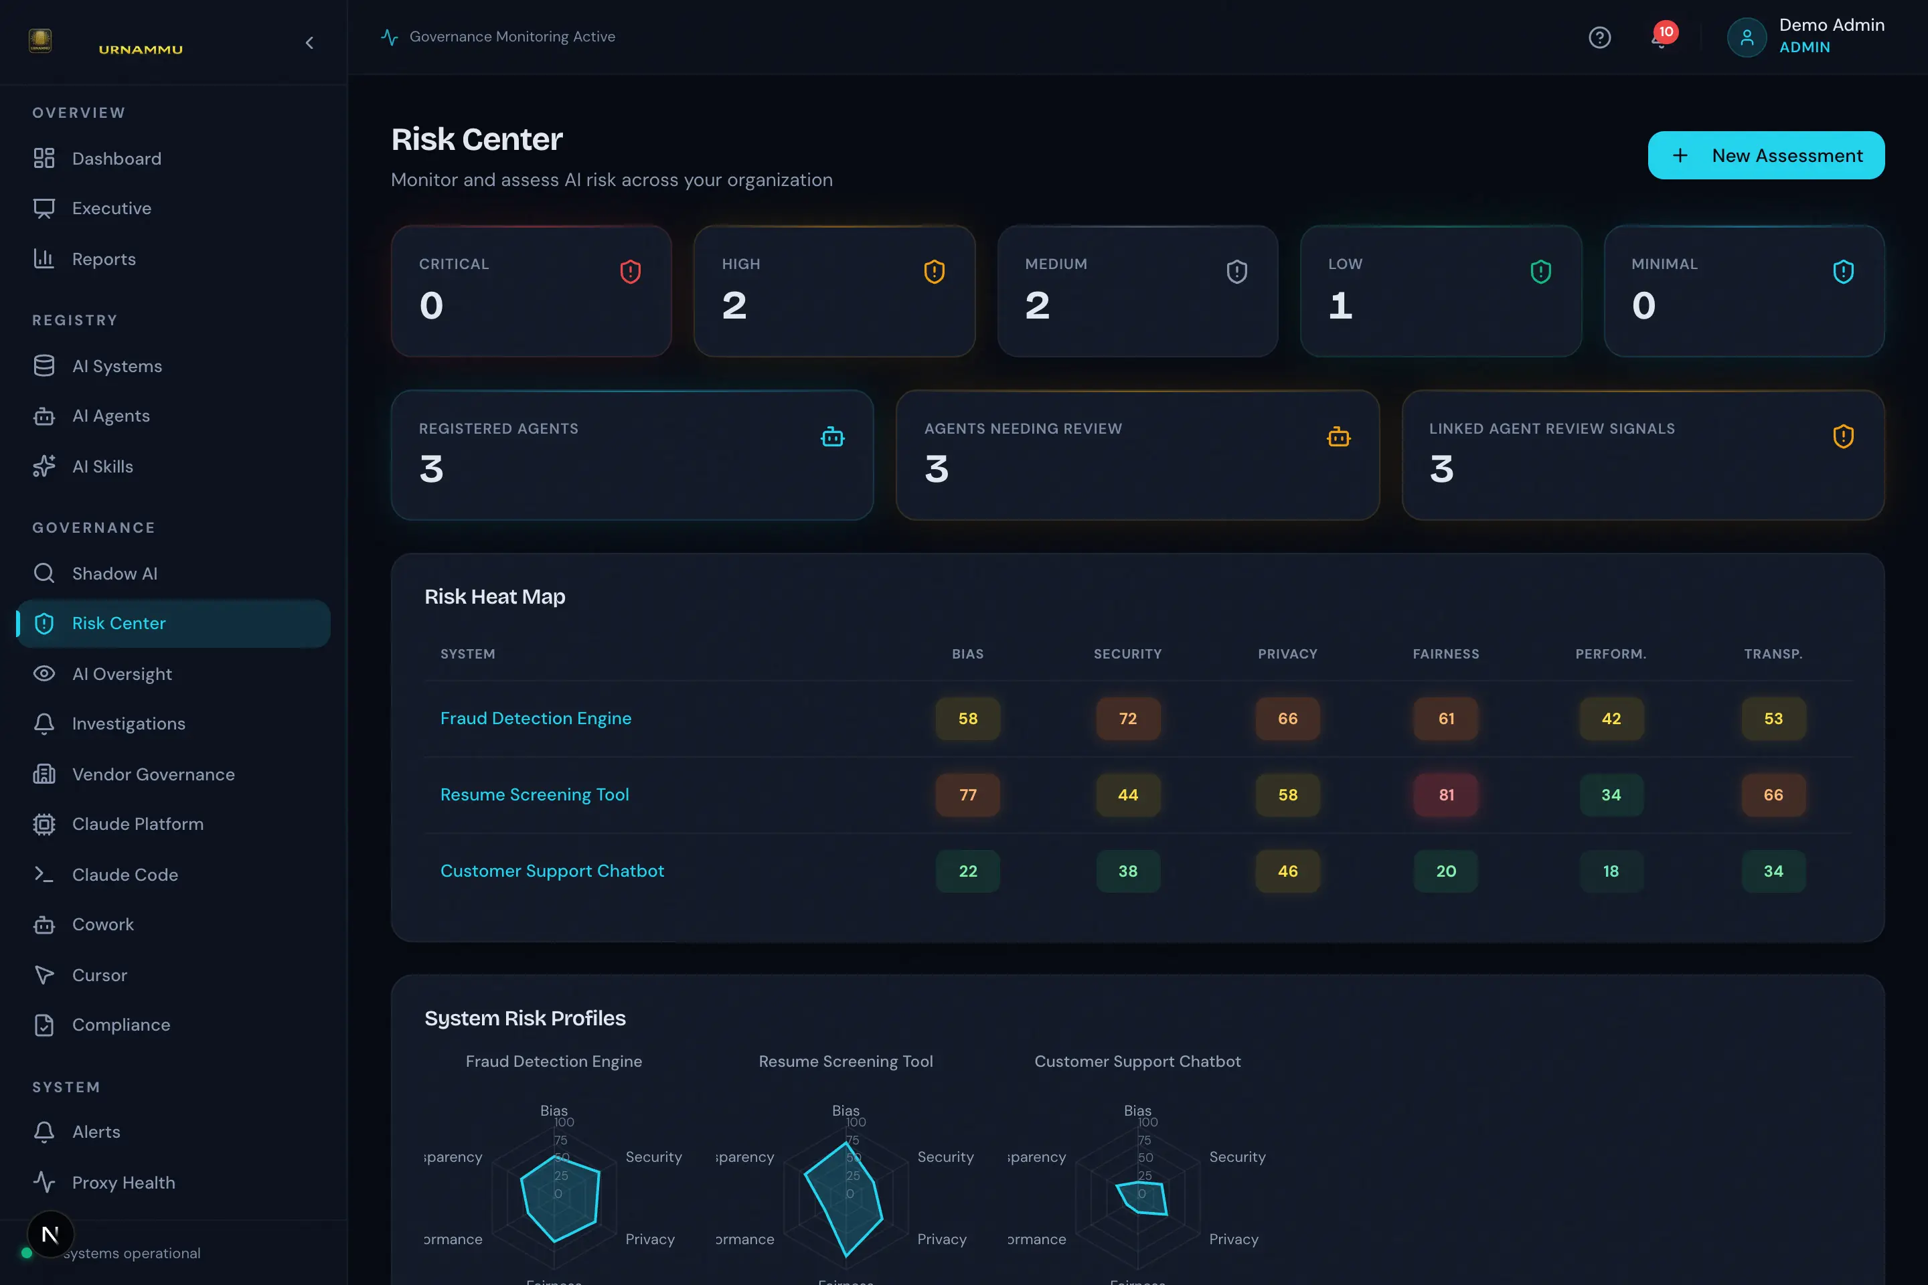This screenshot has height=1285, width=1928.
Task: Click the Claude Code terminal icon
Action: pyautogui.click(x=44, y=875)
